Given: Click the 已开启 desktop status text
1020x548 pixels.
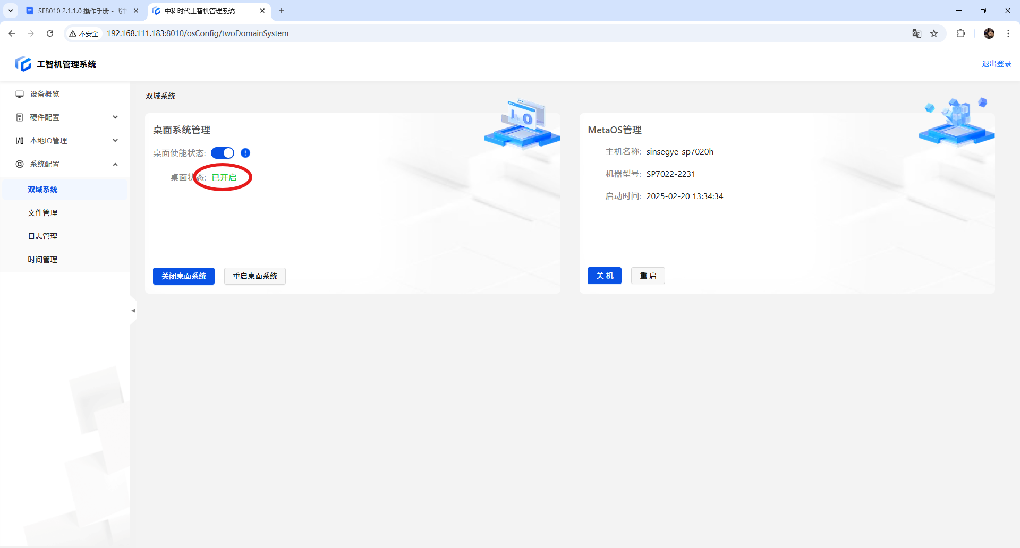Looking at the screenshot, I should (x=224, y=177).
